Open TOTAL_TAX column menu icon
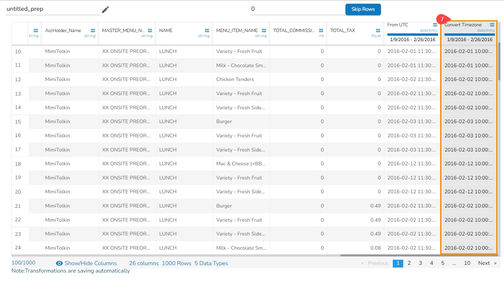 pos(378,30)
